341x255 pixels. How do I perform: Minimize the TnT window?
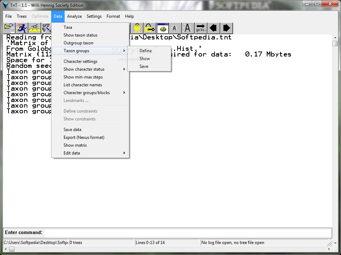coord(308,4)
